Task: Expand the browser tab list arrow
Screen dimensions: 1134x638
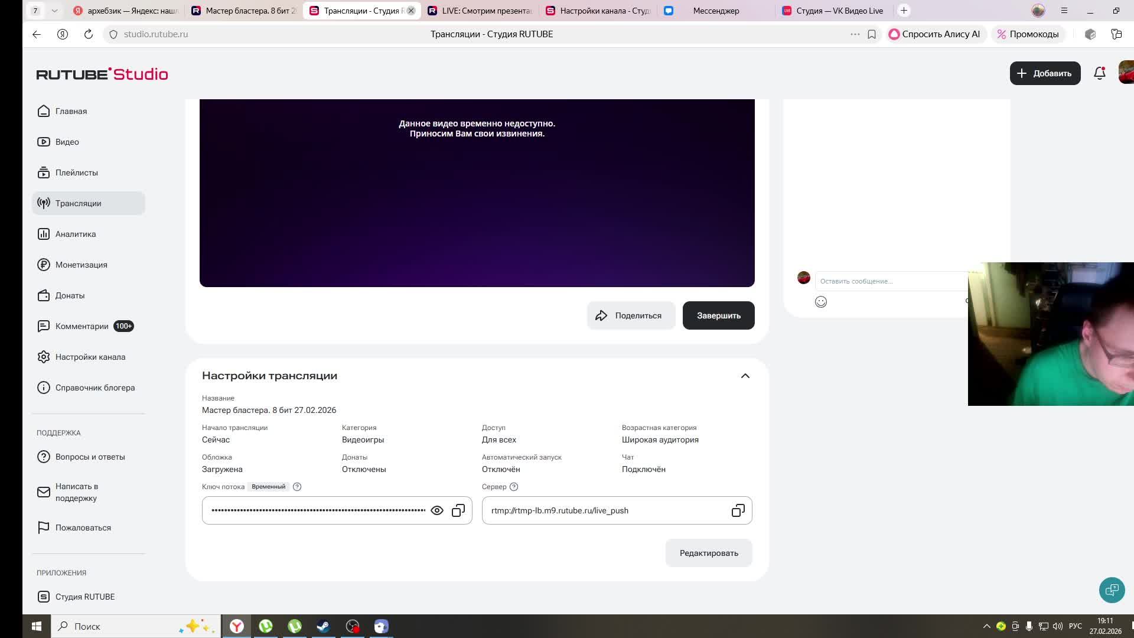Action: (54, 11)
